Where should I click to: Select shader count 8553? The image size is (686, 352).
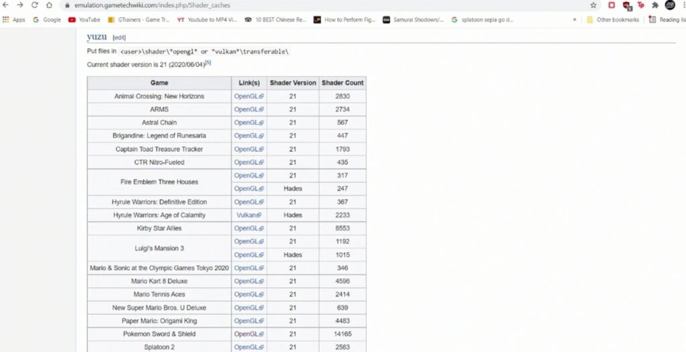pyautogui.click(x=342, y=228)
